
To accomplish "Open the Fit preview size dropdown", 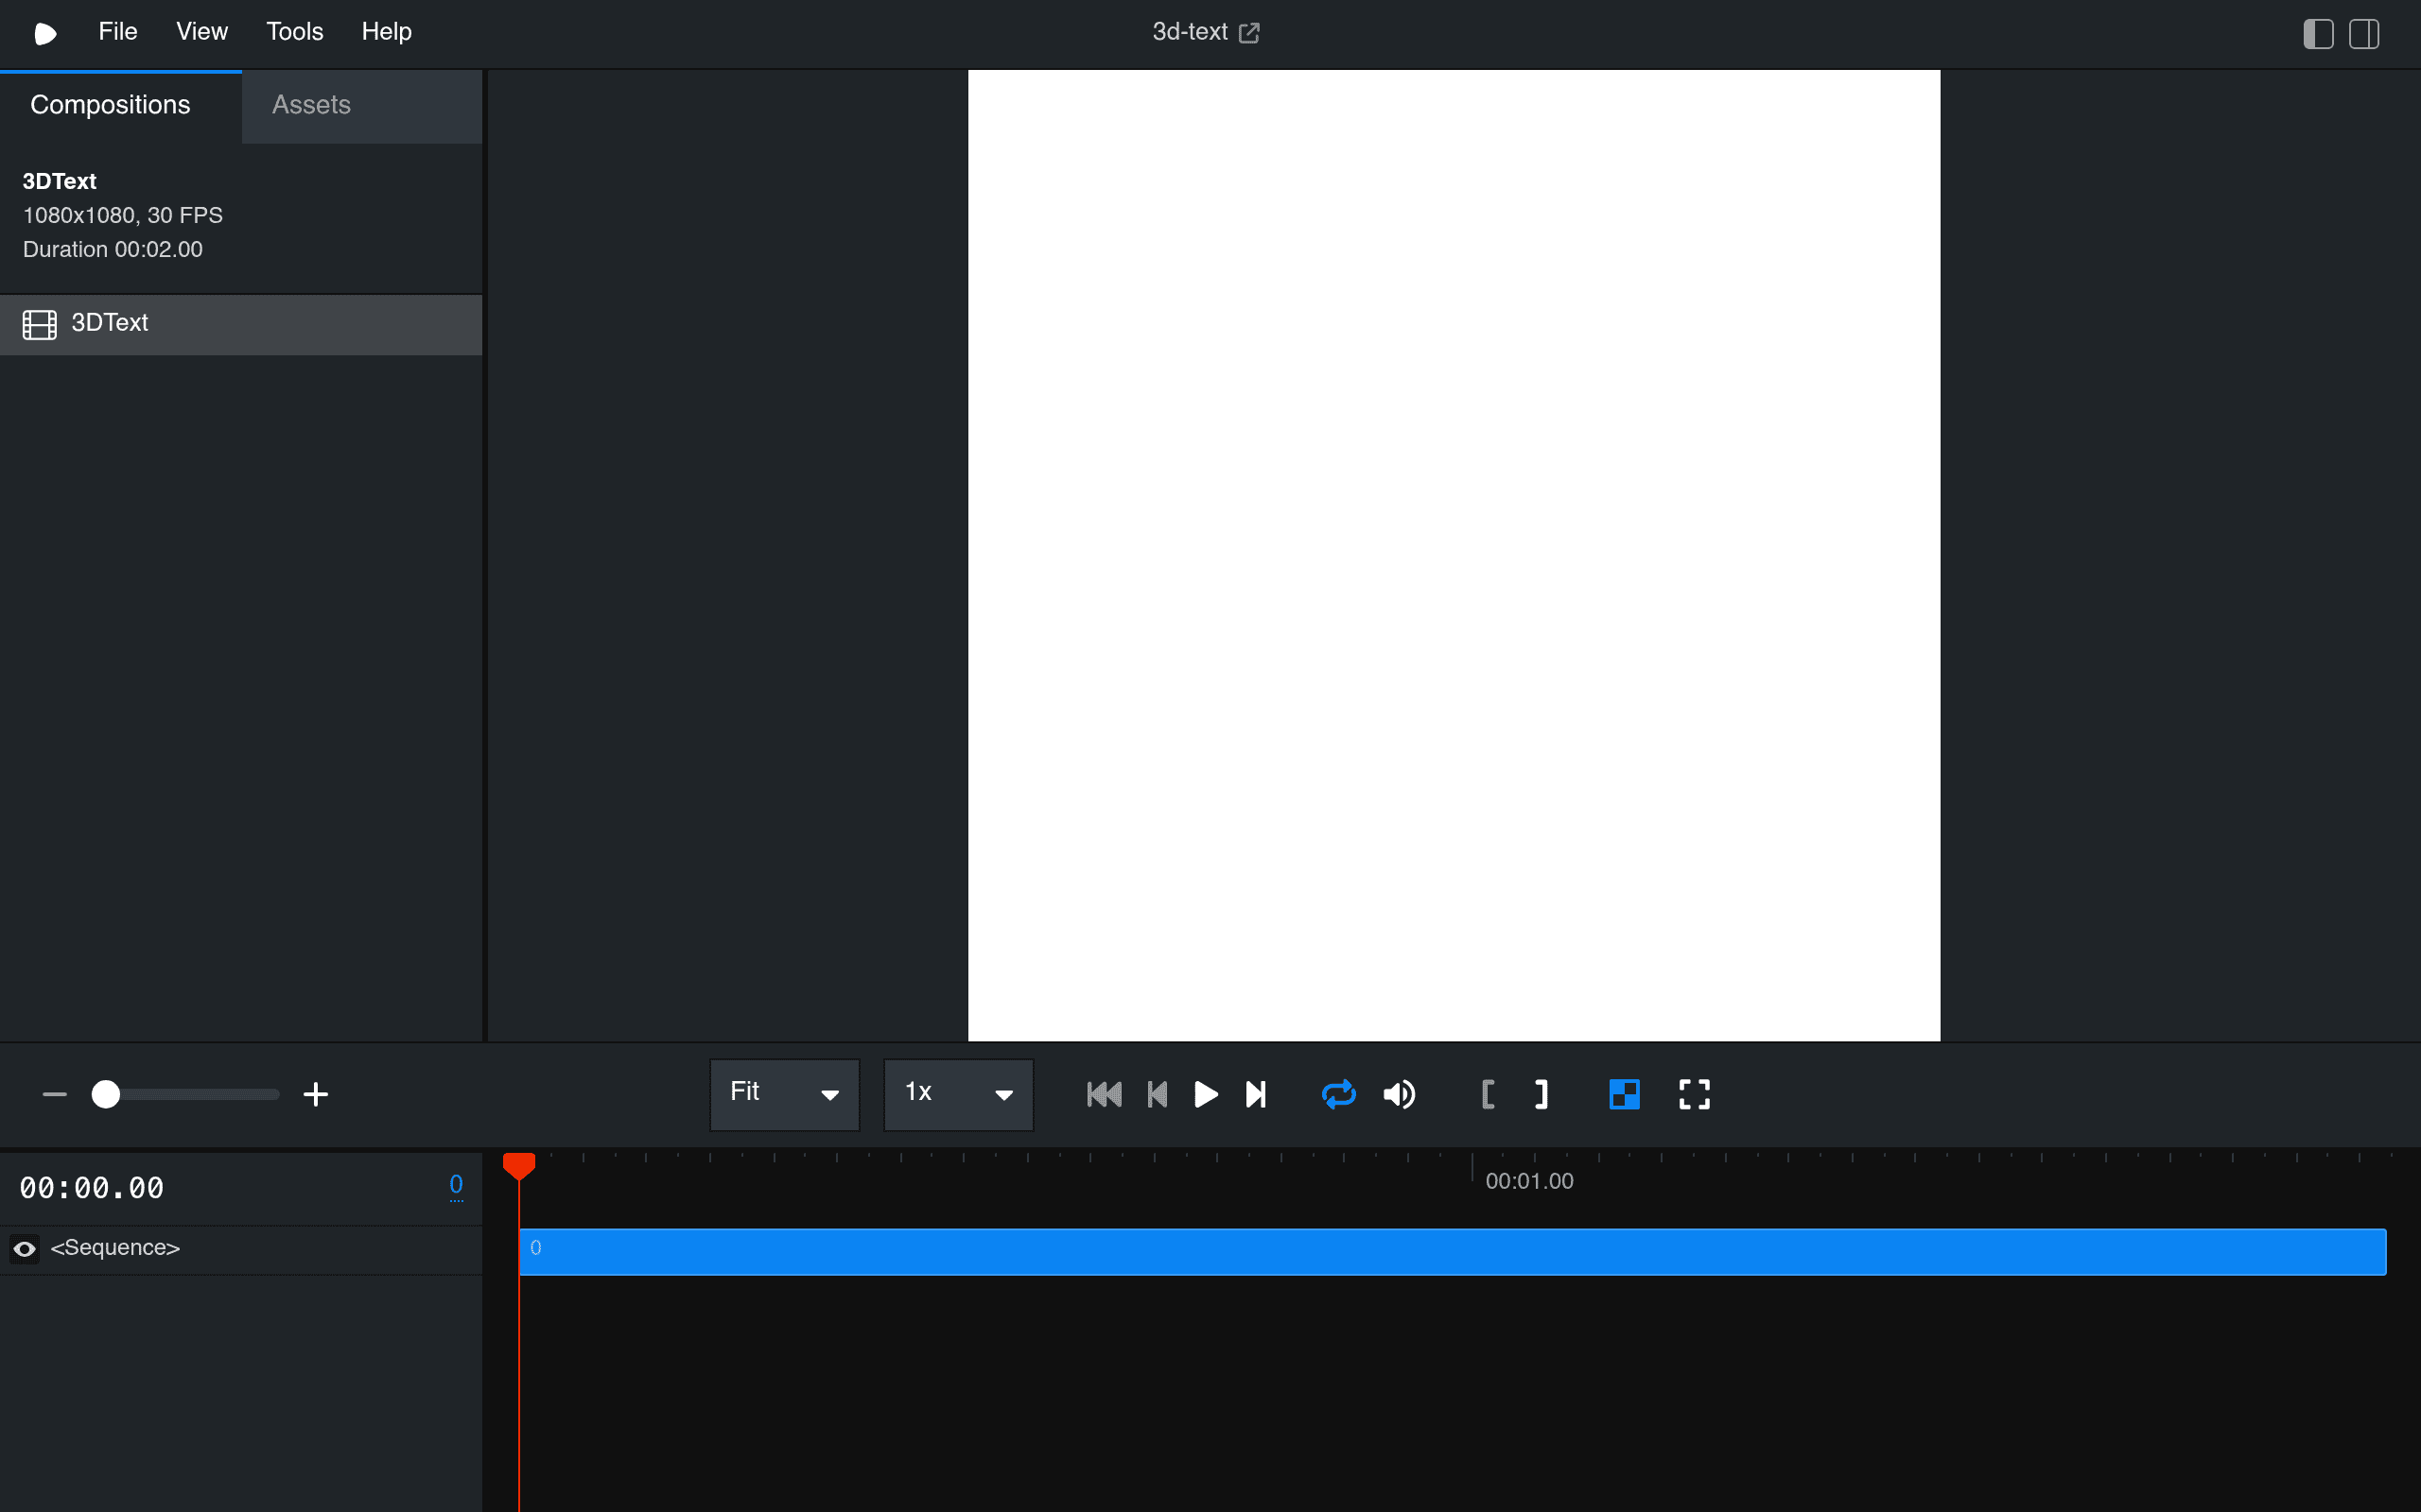I will pos(784,1094).
